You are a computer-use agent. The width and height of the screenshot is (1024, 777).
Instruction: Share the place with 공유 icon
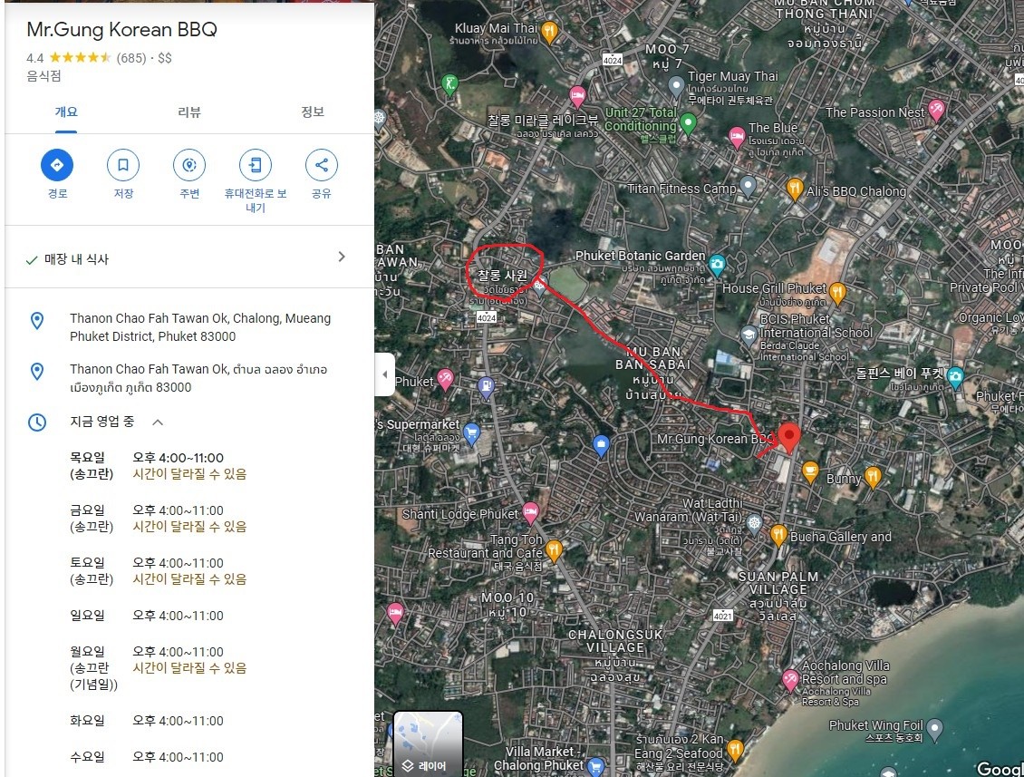322,165
